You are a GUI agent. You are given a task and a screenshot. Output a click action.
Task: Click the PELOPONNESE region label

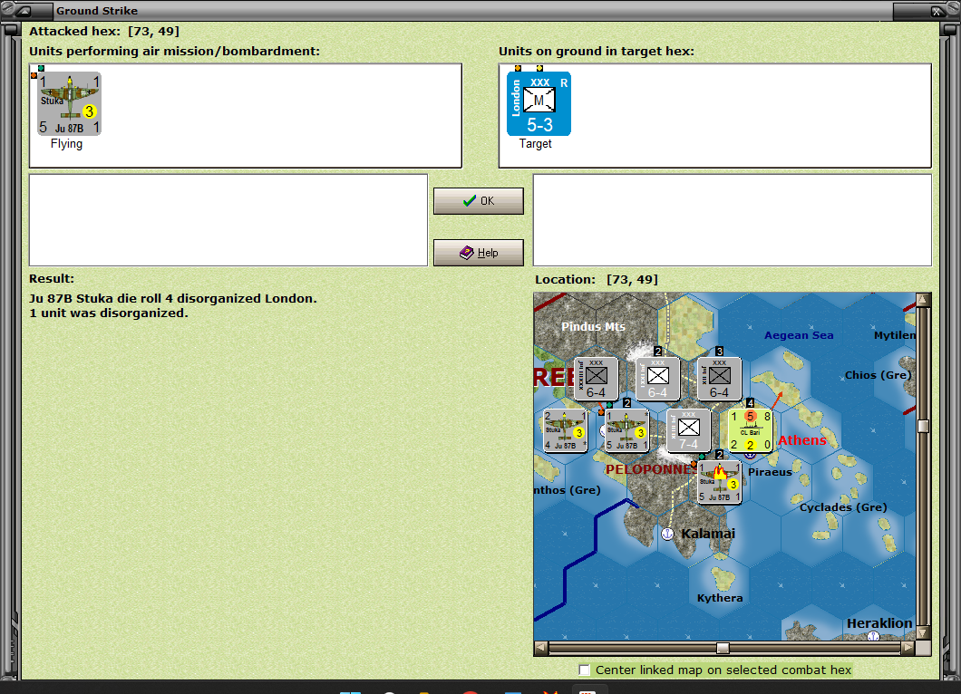click(x=650, y=469)
